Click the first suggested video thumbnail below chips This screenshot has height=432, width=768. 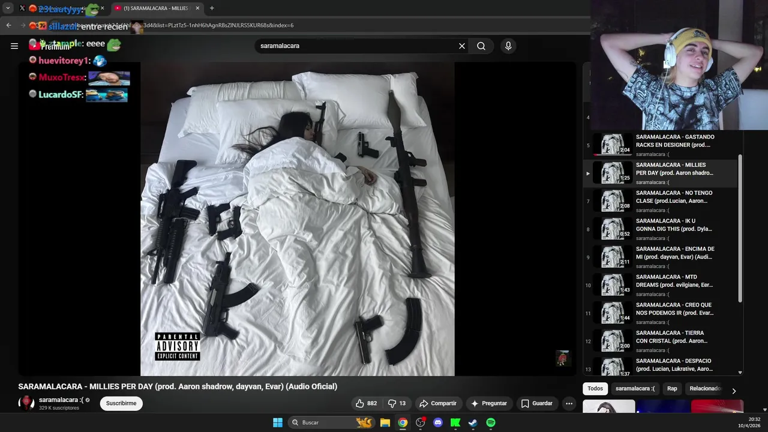[x=609, y=407]
